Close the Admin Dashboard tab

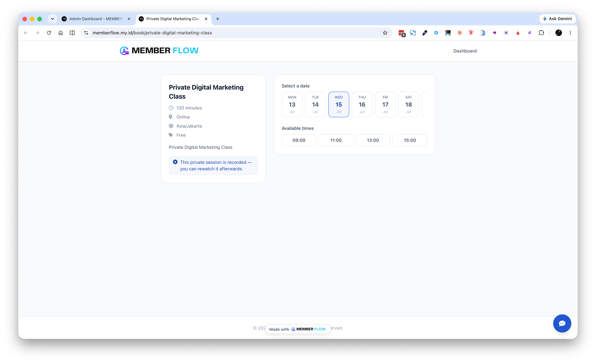(129, 19)
